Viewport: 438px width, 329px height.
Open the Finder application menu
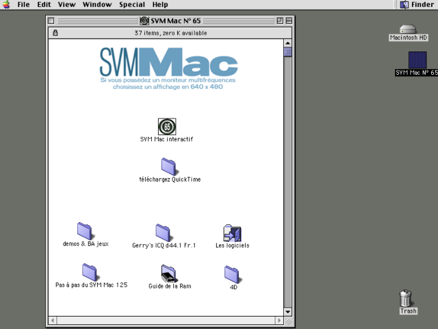point(417,5)
